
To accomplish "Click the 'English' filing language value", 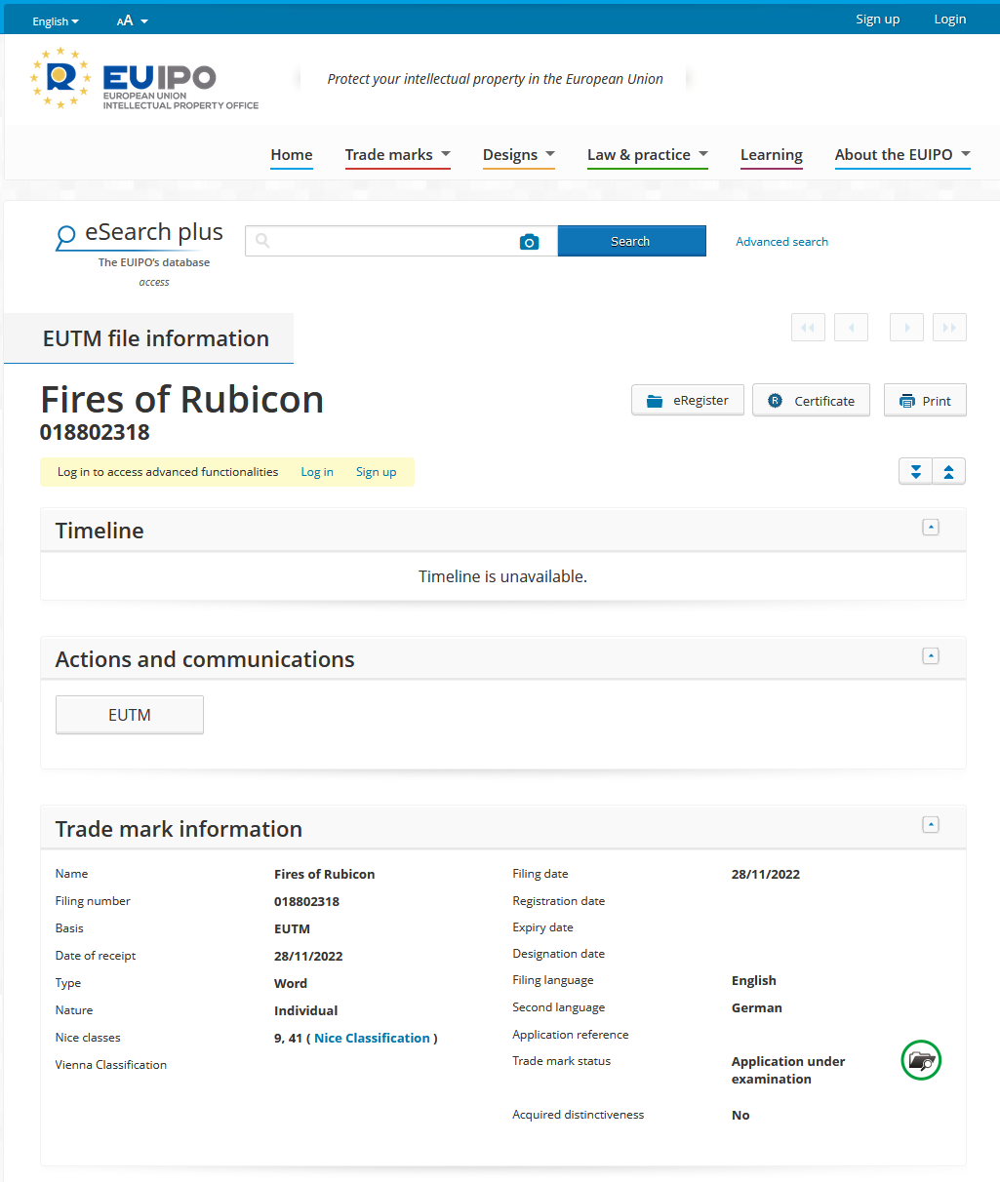I will point(754,980).
